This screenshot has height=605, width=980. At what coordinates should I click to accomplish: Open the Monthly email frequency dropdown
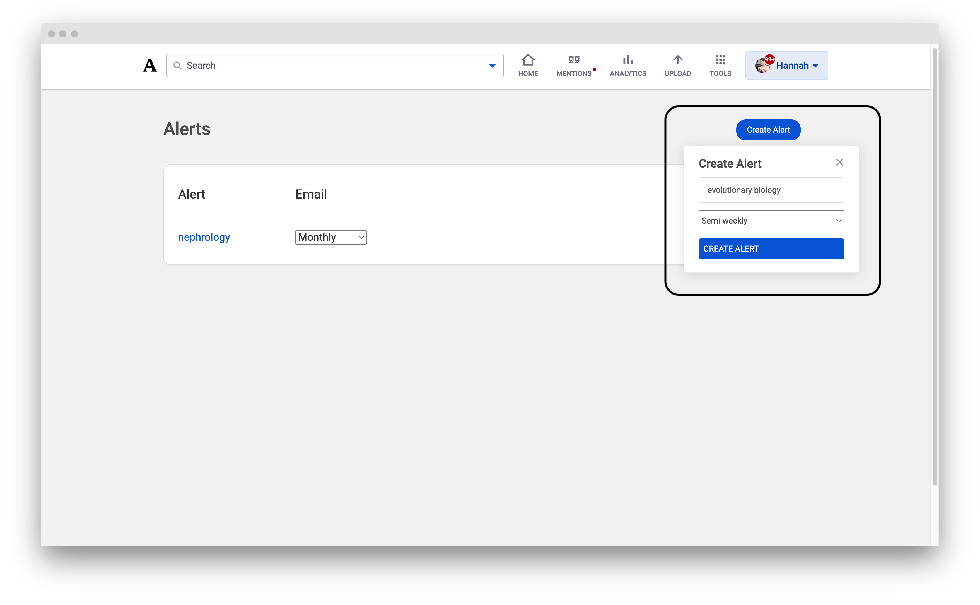click(330, 237)
